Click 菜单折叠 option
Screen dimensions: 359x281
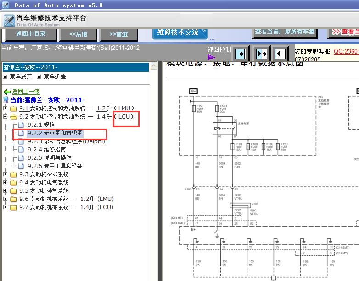55,76
